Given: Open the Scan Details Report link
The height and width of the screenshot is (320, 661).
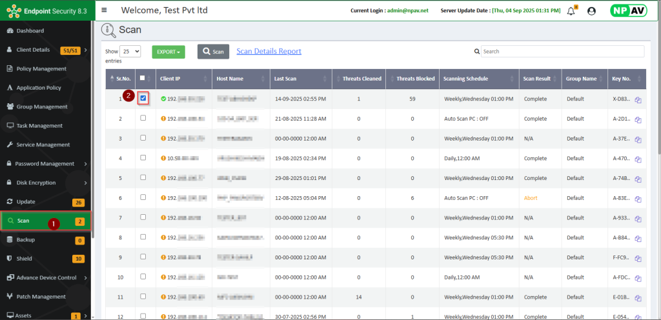Looking at the screenshot, I should 269,52.
